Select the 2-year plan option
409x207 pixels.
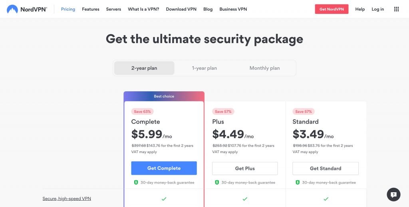(144, 68)
